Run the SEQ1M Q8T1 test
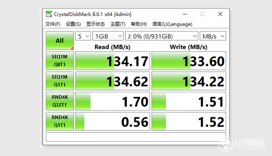This screenshot has width=272, height=156. (x=60, y=61)
